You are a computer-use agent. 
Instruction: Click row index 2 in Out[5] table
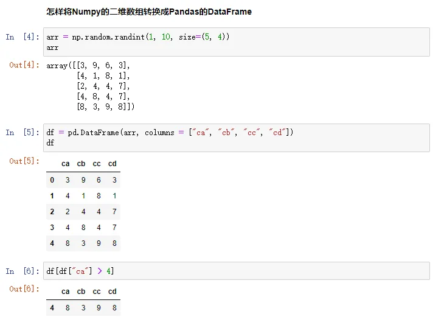coord(52,212)
